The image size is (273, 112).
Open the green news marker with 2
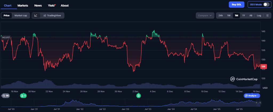tap(23, 95)
